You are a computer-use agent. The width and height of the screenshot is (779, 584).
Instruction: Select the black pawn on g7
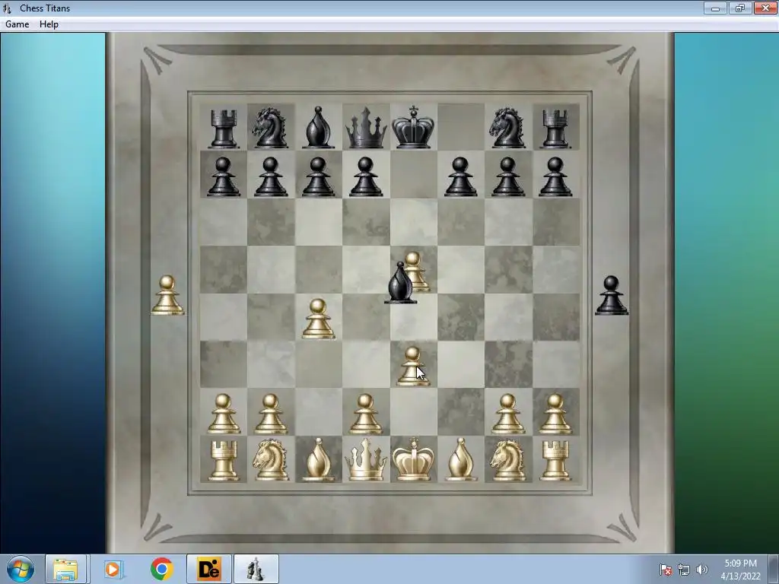pos(507,176)
